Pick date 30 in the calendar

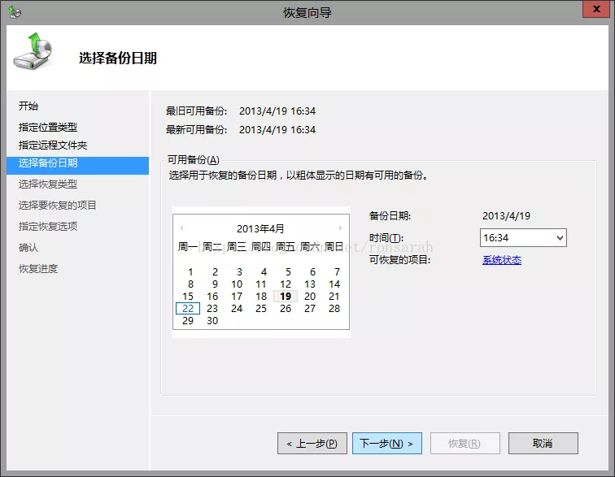coord(212,321)
